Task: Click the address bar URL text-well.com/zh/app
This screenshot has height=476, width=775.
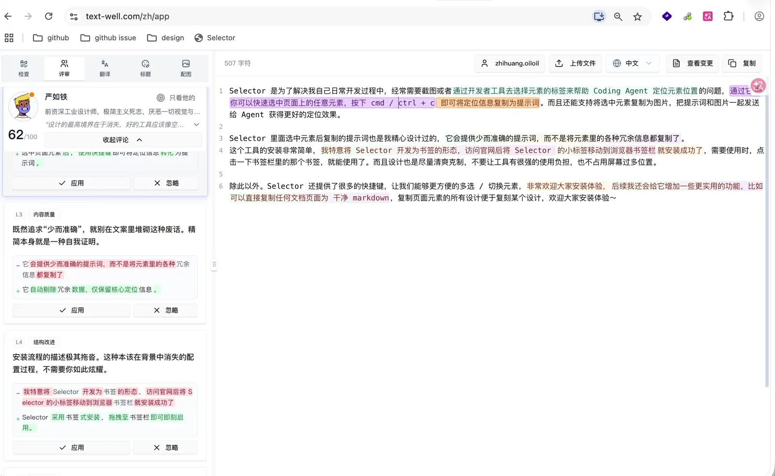Action: pyautogui.click(x=127, y=16)
